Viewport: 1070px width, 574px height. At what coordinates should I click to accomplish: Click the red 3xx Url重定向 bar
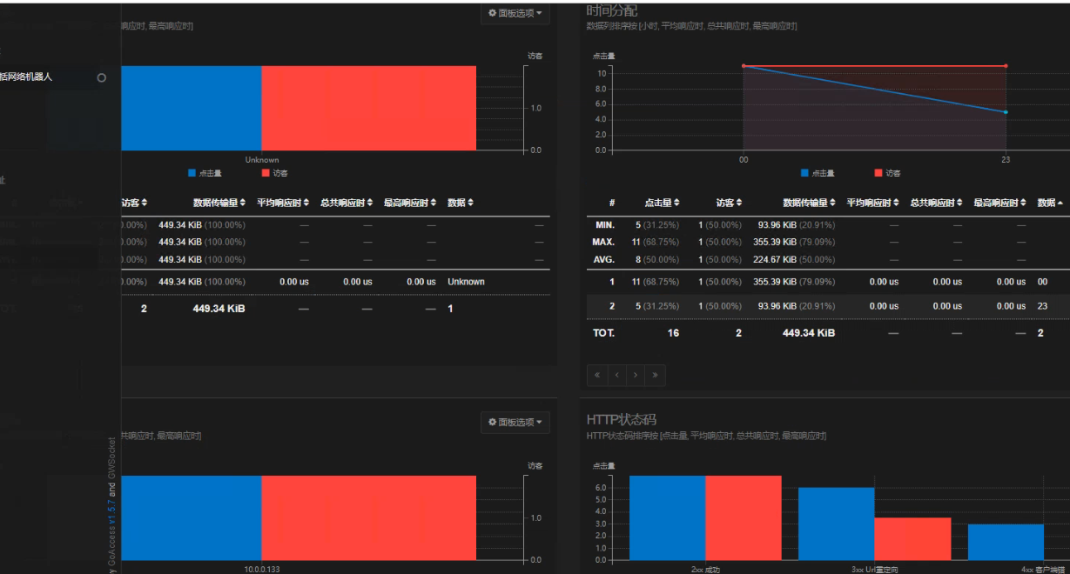(x=912, y=539)
